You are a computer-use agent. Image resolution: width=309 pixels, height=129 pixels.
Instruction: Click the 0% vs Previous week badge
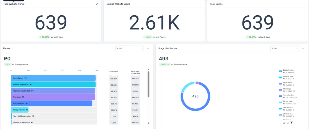pos(8,64)
